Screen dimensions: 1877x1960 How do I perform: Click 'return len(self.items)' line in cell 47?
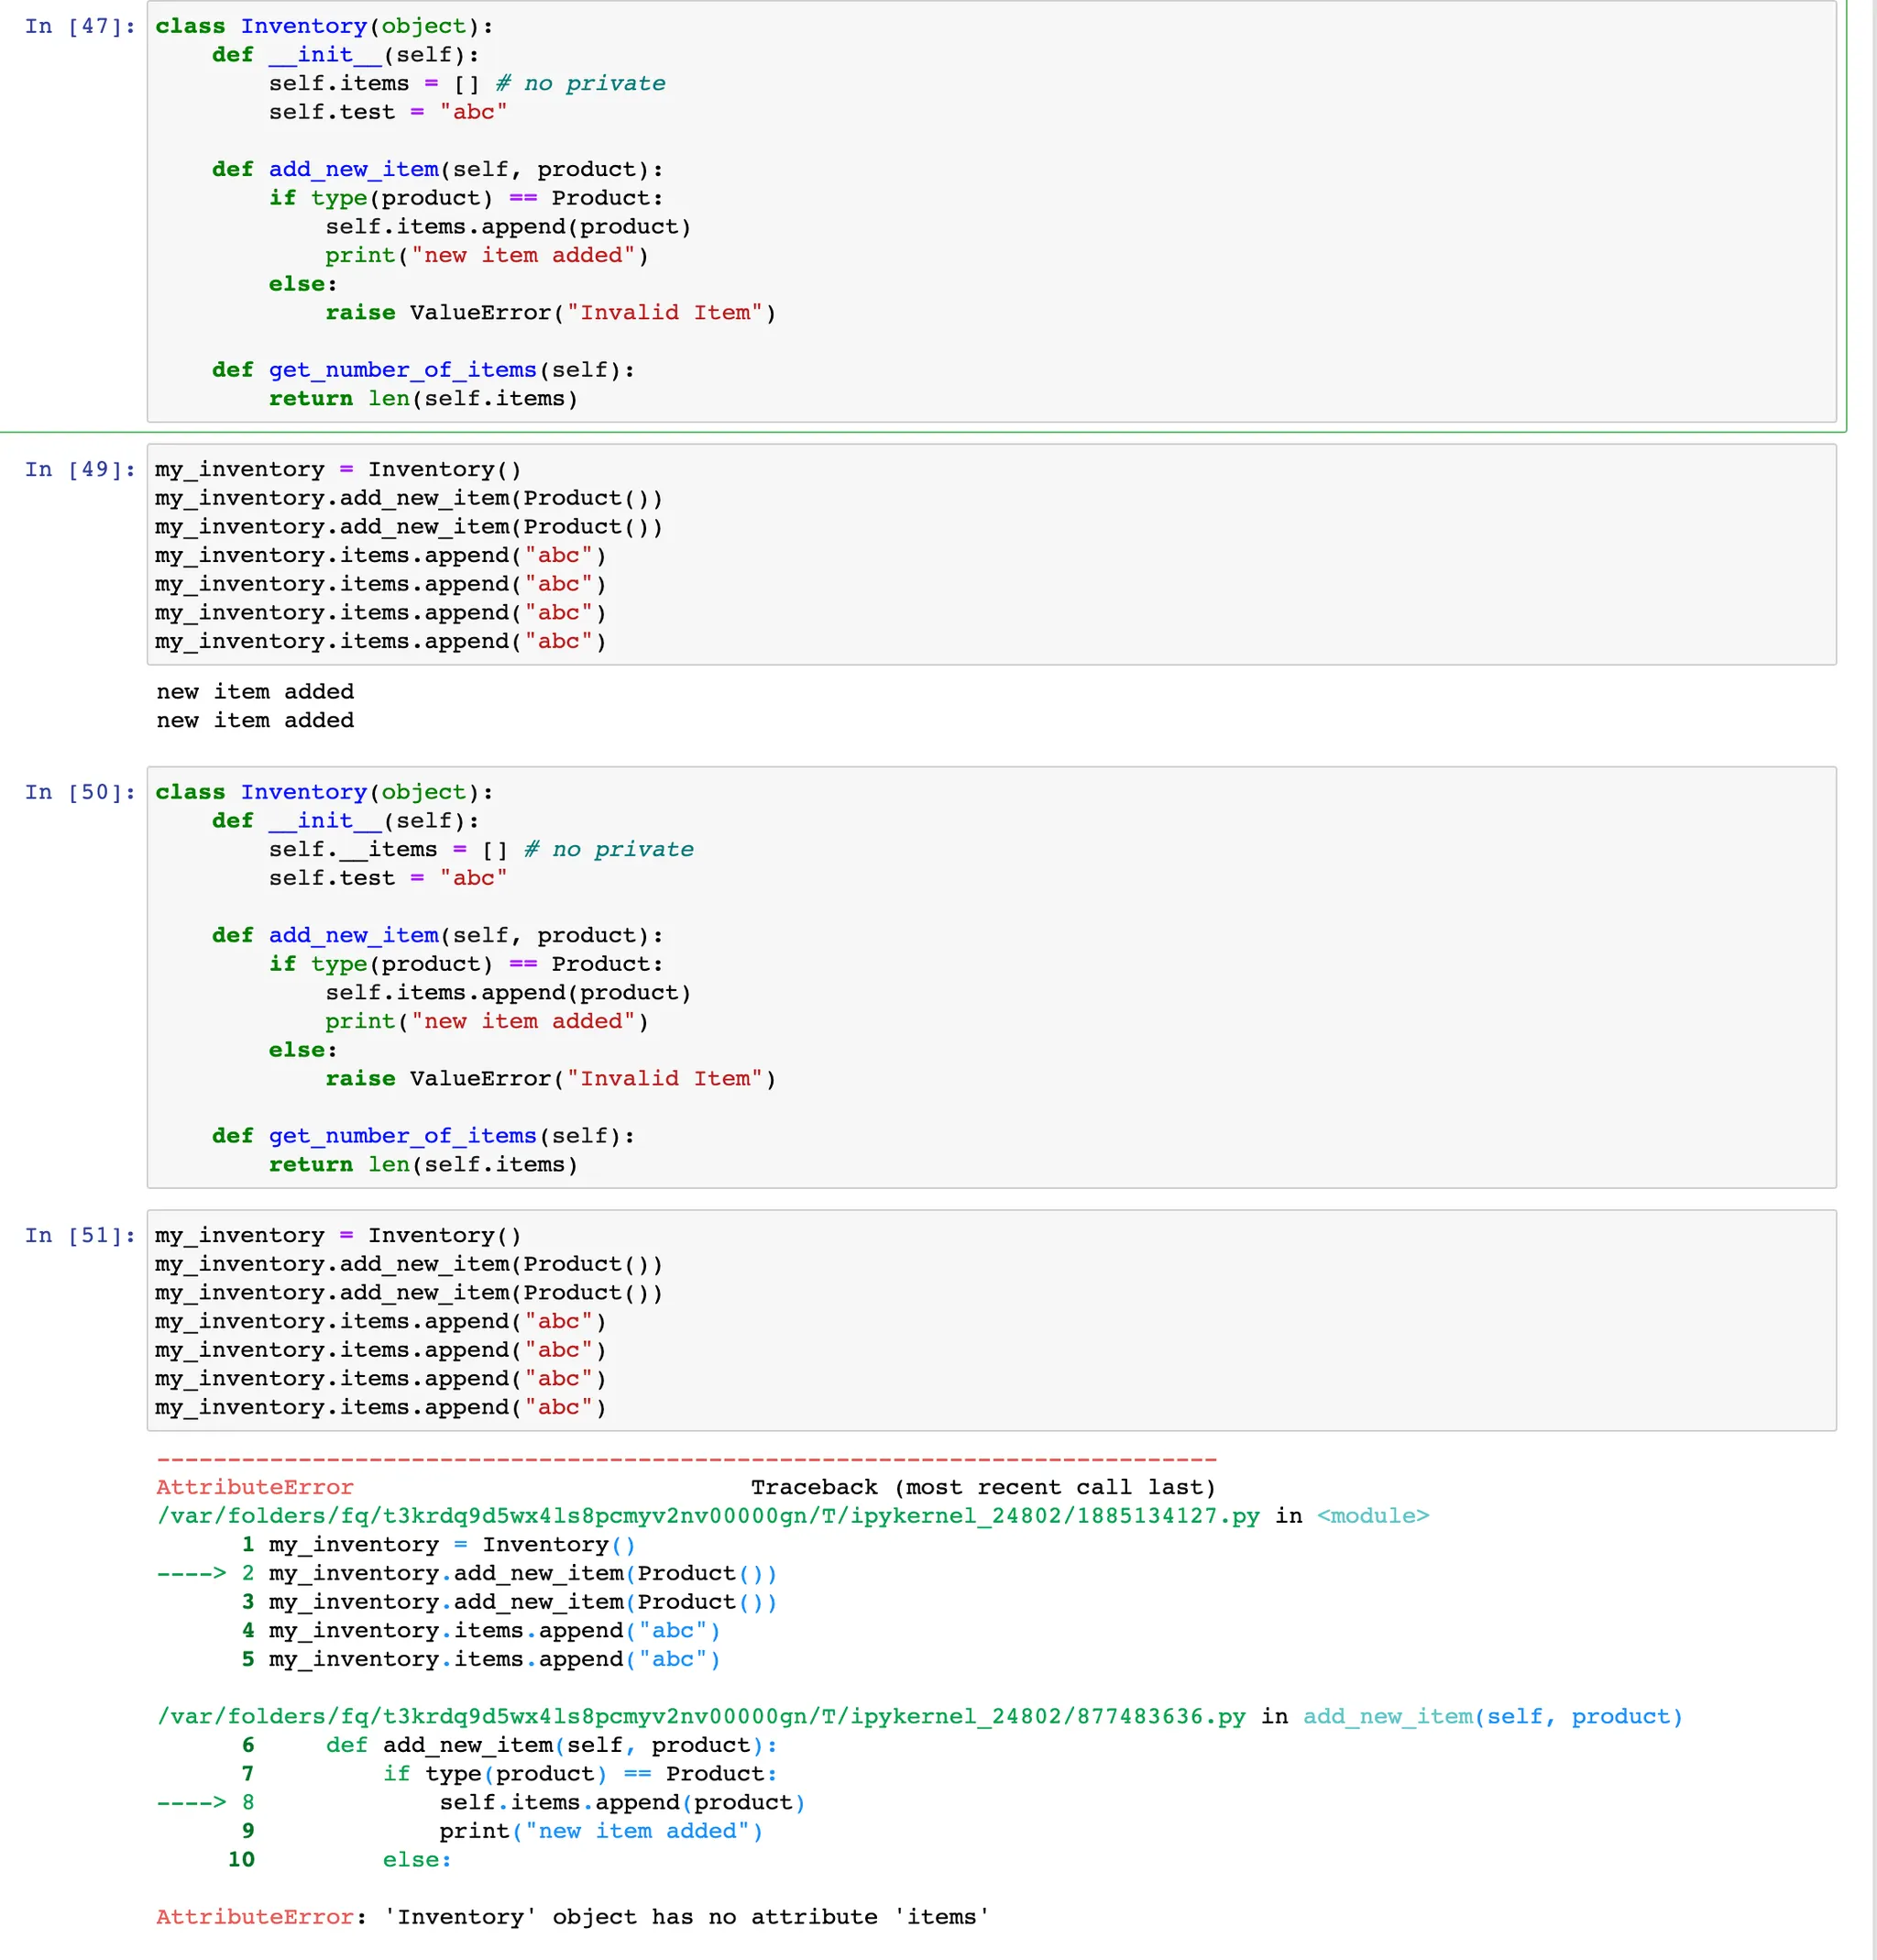[x=423, y=399]
